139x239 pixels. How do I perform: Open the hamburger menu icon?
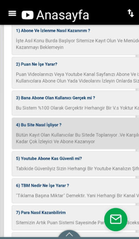[12, 13]
